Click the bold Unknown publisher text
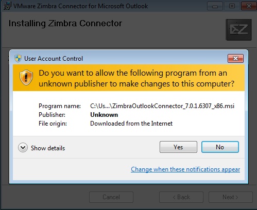 point(104,115)
